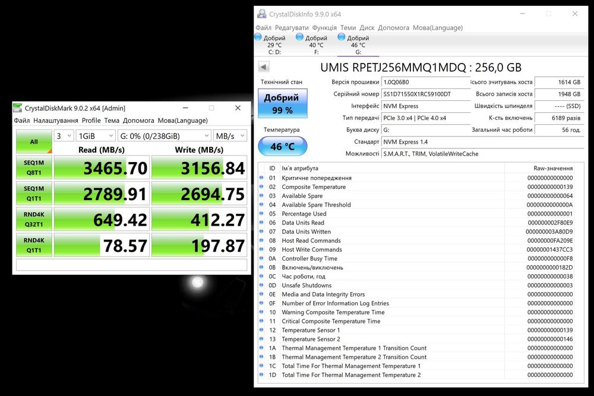Click the blue status orb for drive F:
594x396 pixels.
tap(299, 37)
